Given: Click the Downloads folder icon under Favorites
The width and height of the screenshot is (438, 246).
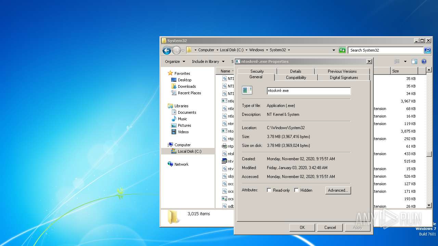Looking at the screenshot, I should pos(174,86).
